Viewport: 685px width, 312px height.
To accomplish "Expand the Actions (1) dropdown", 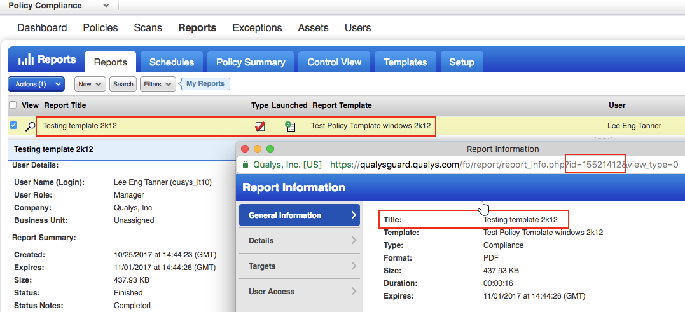I will 36,84.
